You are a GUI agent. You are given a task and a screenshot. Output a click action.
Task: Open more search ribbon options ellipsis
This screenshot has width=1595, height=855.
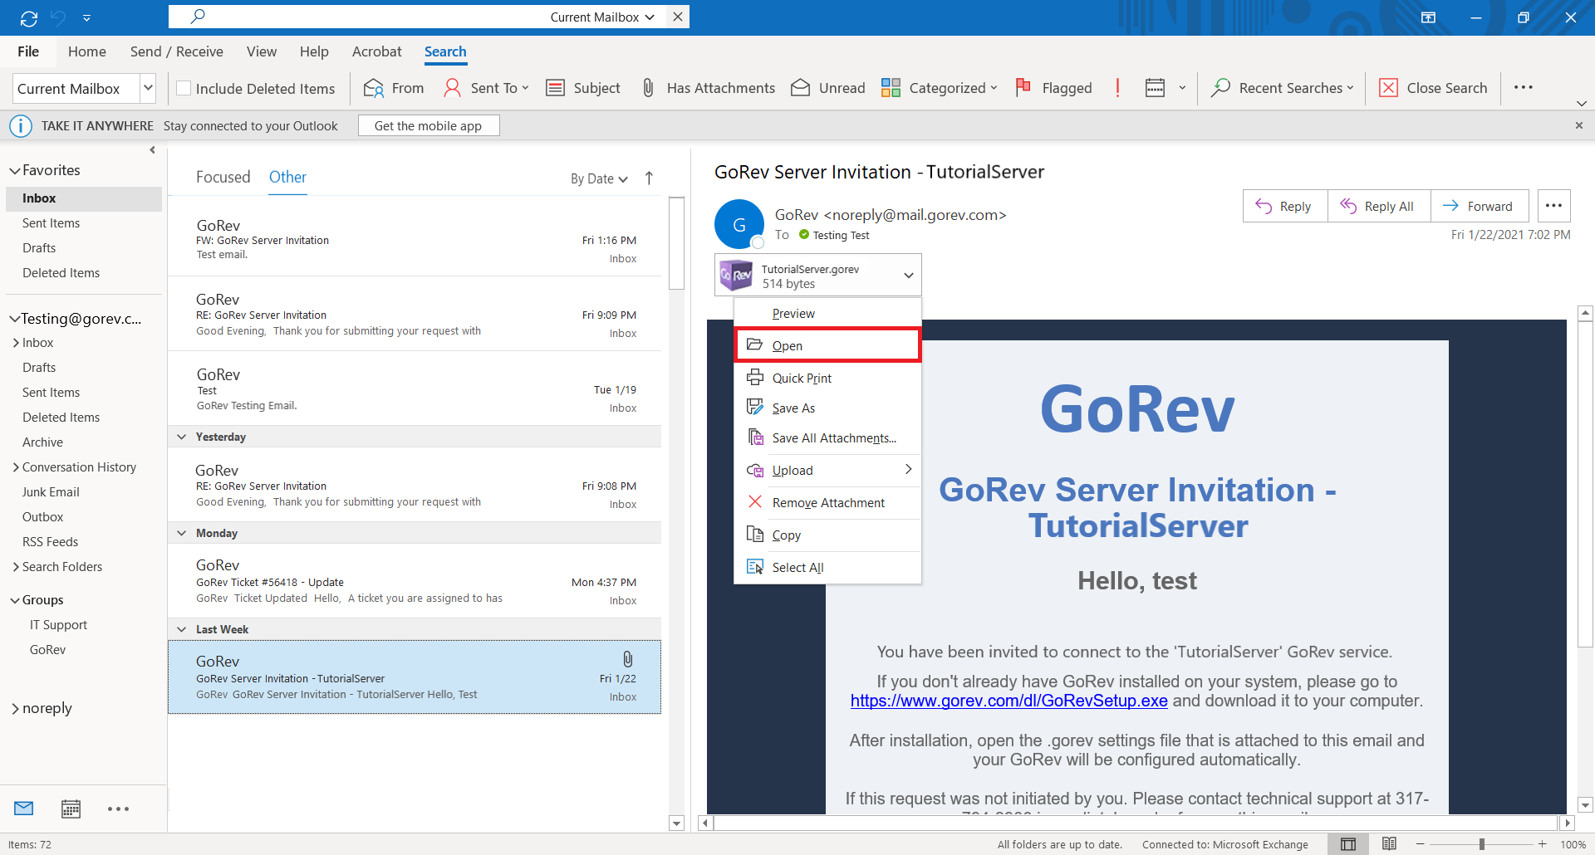(x=1523, y=87)
